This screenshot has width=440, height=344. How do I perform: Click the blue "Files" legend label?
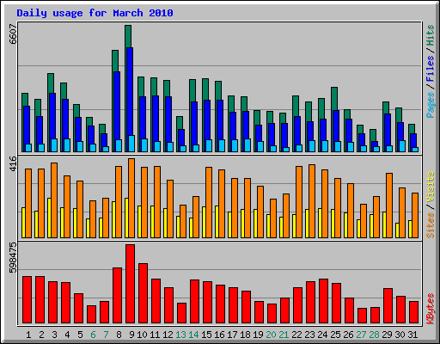(x=430, y=69)
